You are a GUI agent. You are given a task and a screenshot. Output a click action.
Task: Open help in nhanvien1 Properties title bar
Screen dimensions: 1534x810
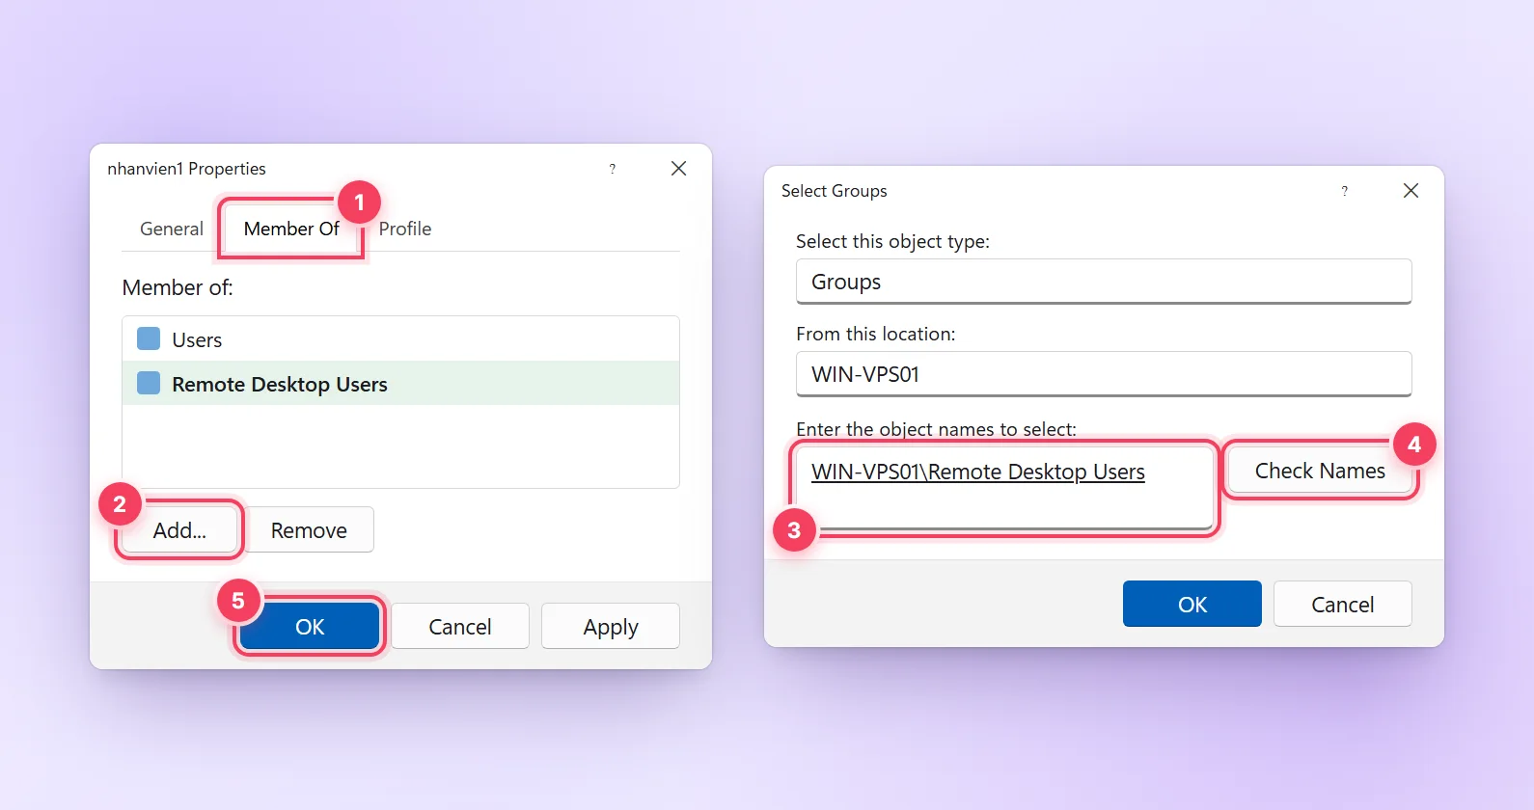point(613,169)
